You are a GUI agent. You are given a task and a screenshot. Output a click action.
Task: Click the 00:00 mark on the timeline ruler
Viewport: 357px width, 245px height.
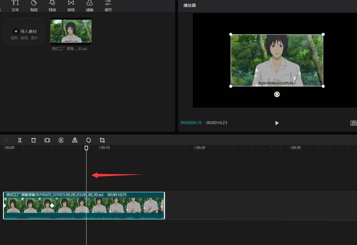(10, 147)
